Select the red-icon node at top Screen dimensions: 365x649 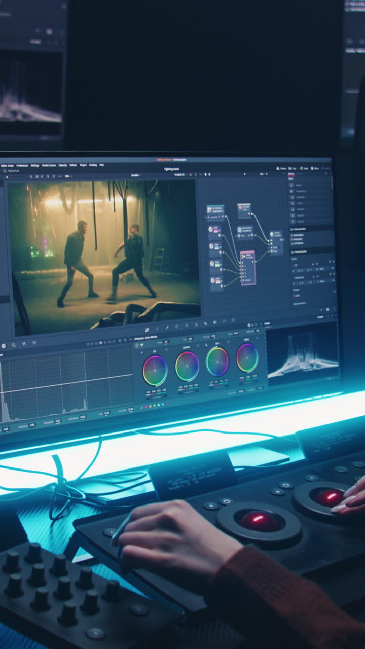(244, 210)
